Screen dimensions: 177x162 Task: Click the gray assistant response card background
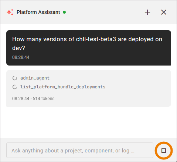coord(136,96)
